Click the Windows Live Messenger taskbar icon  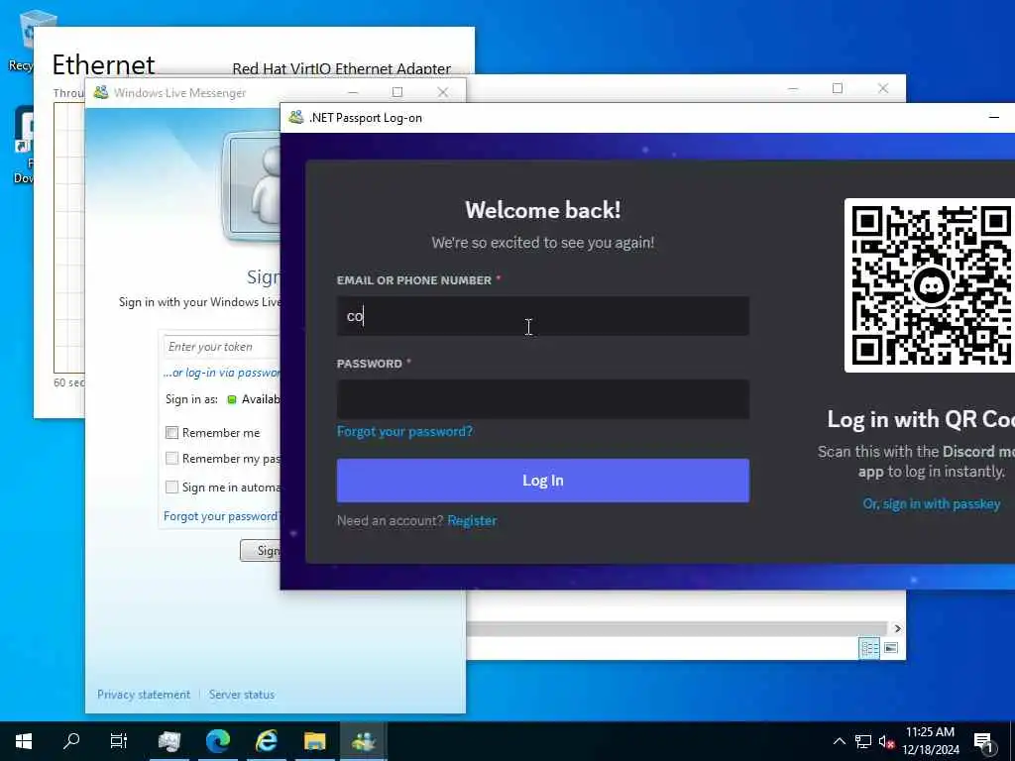point(363,741)
